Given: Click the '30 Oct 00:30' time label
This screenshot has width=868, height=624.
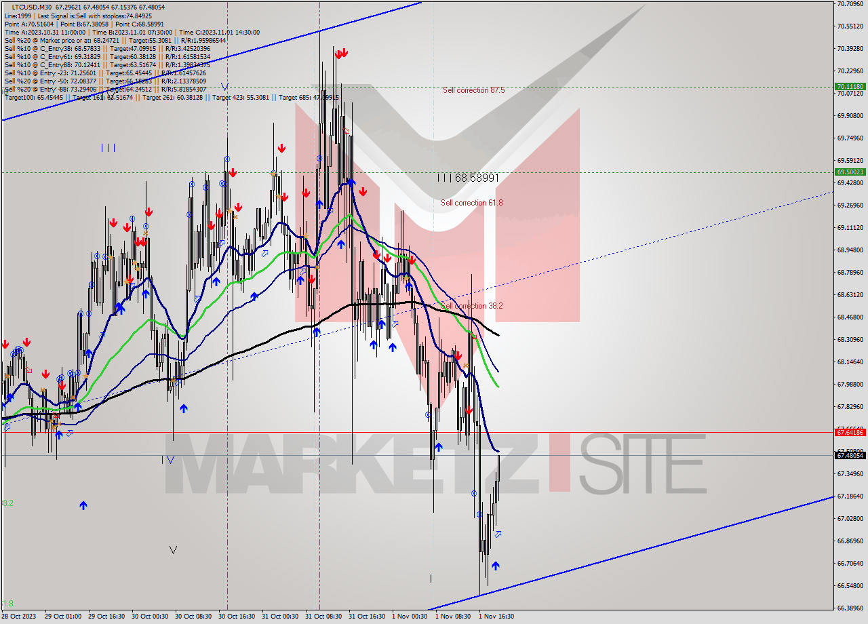Looking at the screenshot, I should click(x=150, y=617).
